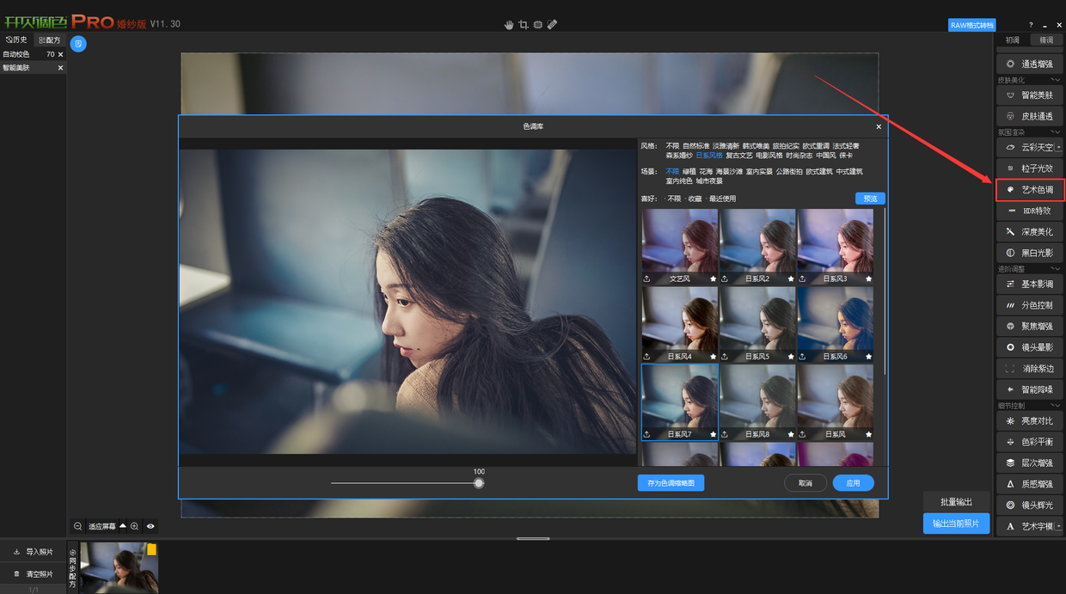
Task: Select 收藏 under 喜好 filter
Action: tap(695, 199)
